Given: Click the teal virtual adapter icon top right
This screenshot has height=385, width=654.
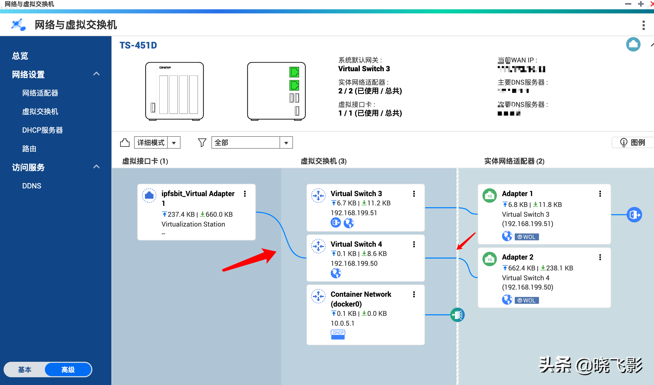Looking at the screenshot, I should 633,45.
